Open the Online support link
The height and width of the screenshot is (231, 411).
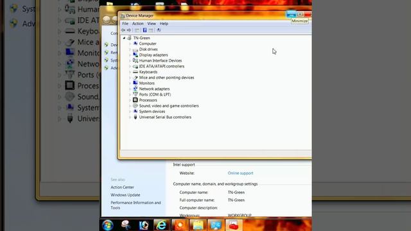pyautogui.click(x=240, y=173)
